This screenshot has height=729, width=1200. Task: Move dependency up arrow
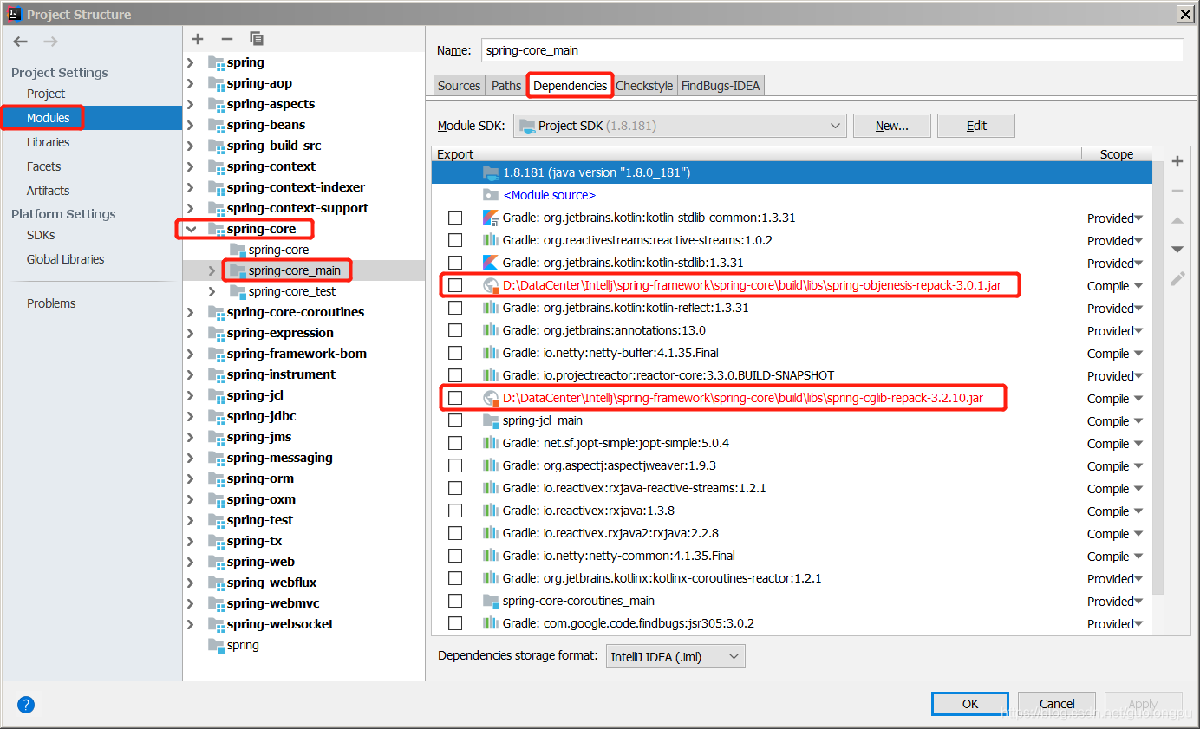point(1177,220)
